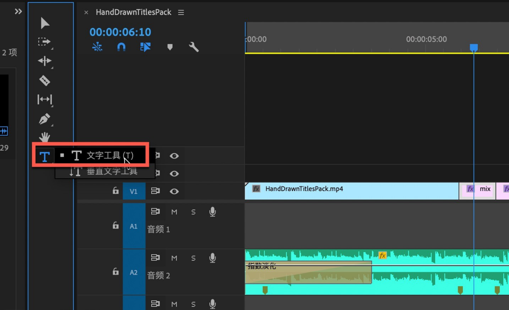Select the Razor tool

tap(45, 80)
